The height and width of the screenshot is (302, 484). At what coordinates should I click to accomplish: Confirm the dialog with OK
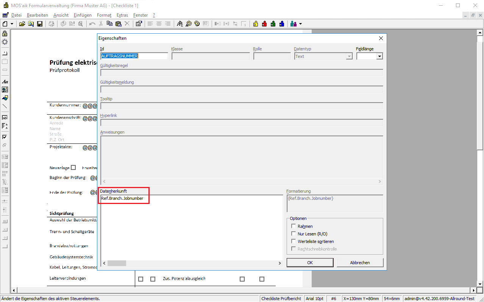pos(310,263)
